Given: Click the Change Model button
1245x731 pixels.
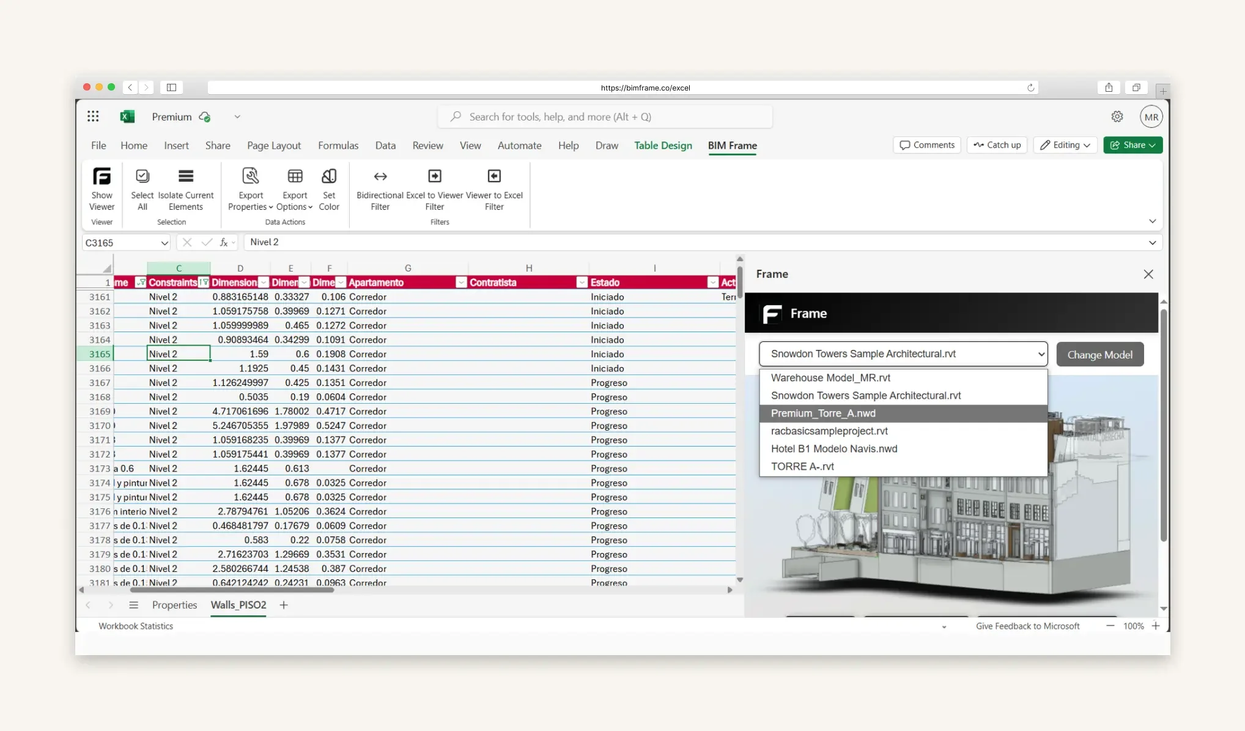Looking at the screenshot, I should click(x=1099, y=354).
